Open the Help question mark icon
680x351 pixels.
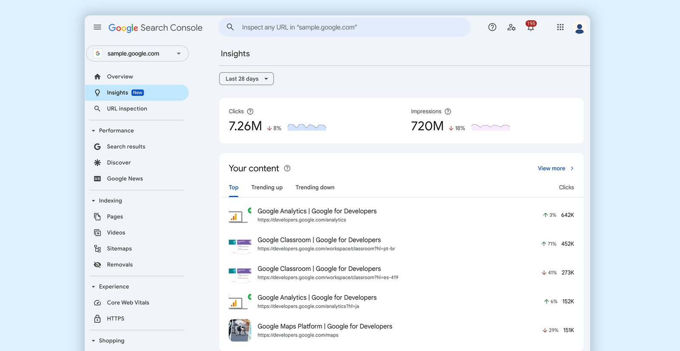point(492,27)
